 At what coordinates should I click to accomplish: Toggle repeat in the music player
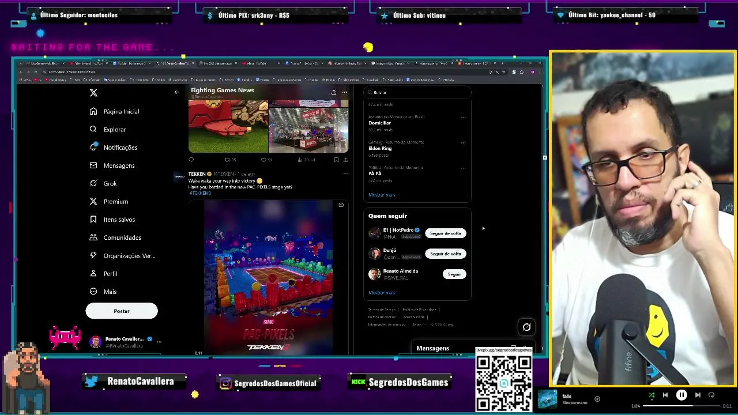[x=711, y=395]
